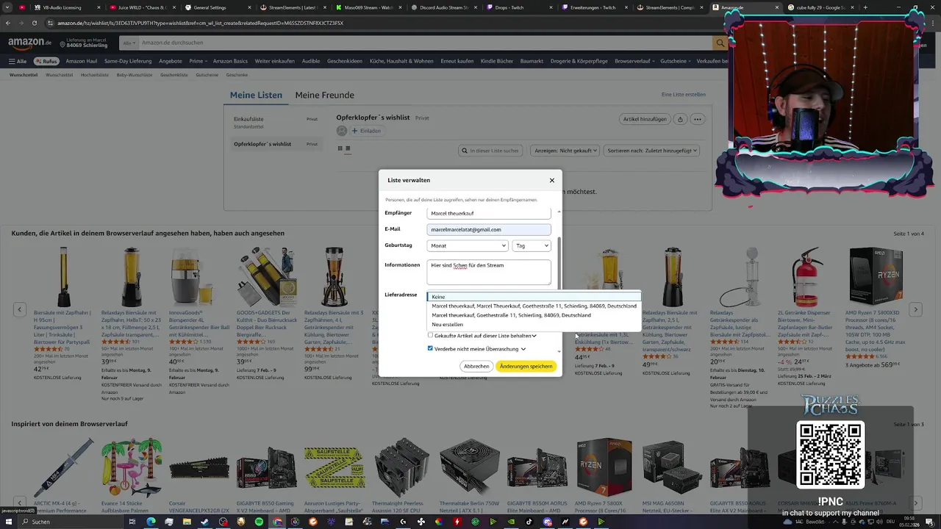Open Angebote in Amazon nav
This screenshot has height=529, width=941.
pyautogui.click(x=171, y=61)
